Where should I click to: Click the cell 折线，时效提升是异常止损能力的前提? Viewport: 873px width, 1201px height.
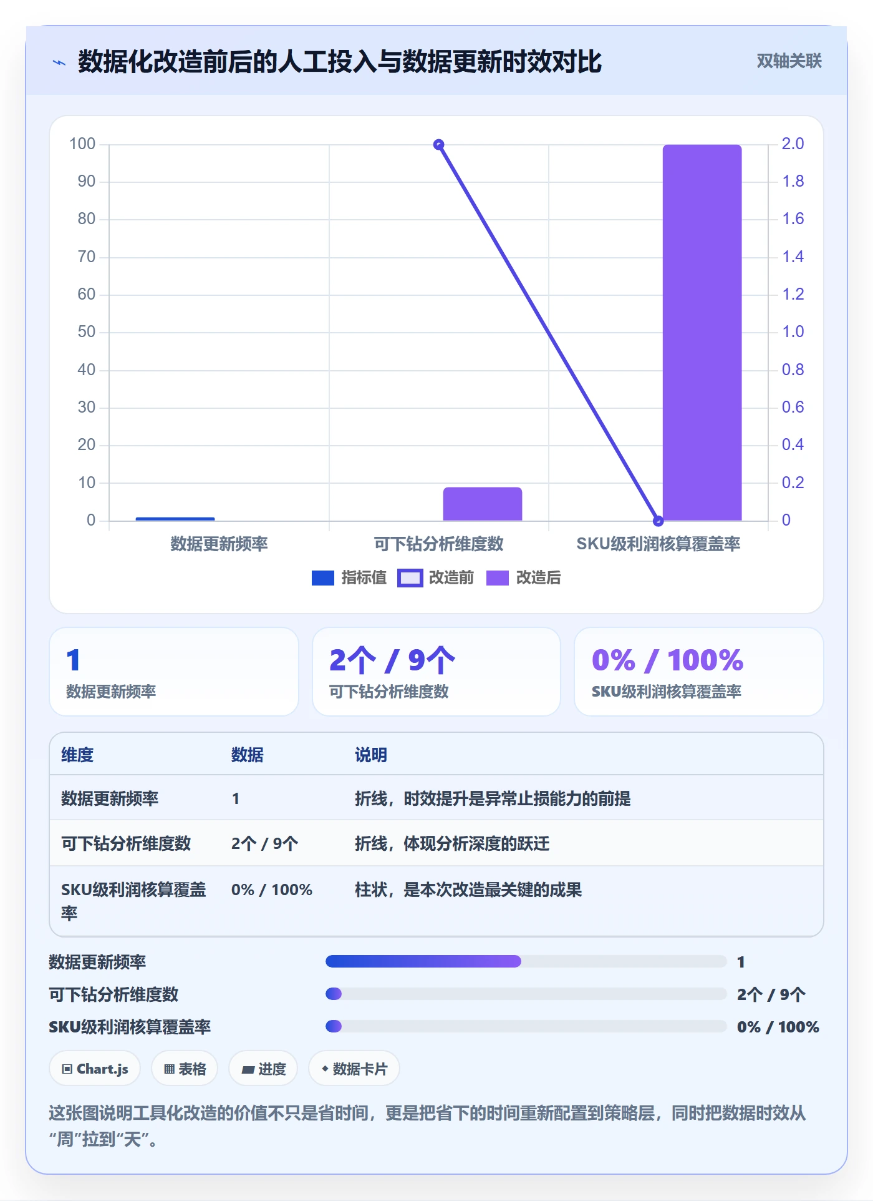pyautogui.click(x=493, y=798)
